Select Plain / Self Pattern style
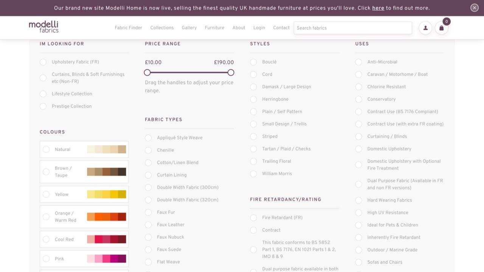 click(x=253, y=112)
